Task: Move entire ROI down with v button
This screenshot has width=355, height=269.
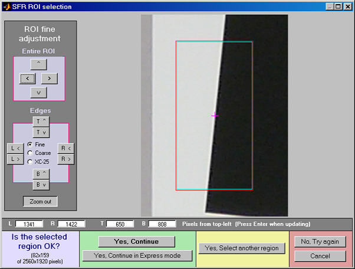Action: 39,93
